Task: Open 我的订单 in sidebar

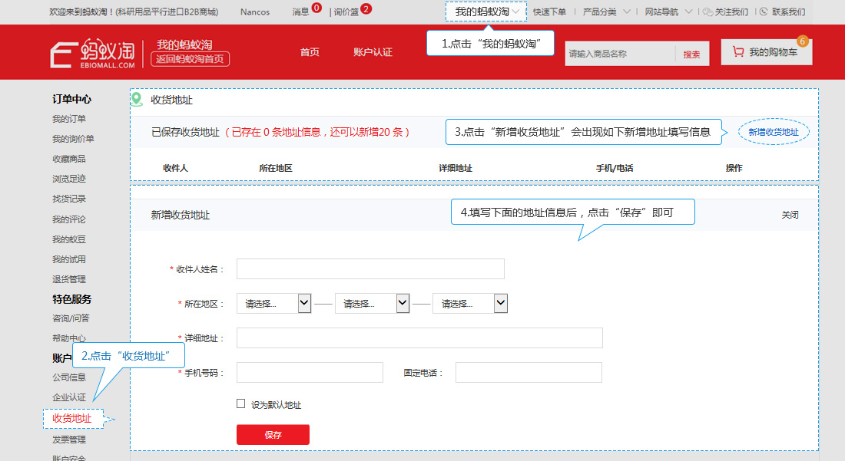Action: coord(69,119)
